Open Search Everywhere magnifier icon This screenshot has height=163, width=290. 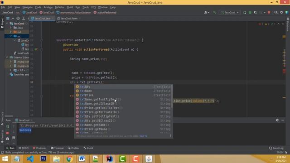[x=276, y=12]
